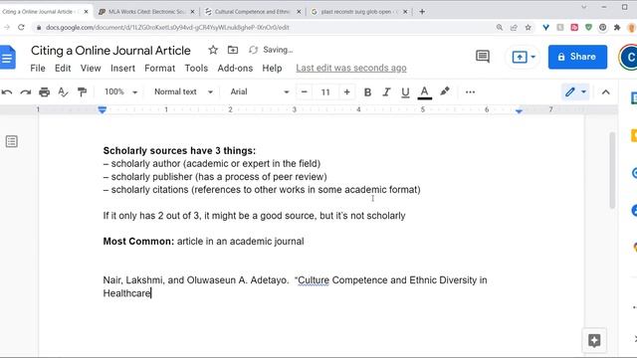Image resolution: width=637 pixels, height=358 pixels.
Task: Open the Format menu
Action: coord(159,69)
